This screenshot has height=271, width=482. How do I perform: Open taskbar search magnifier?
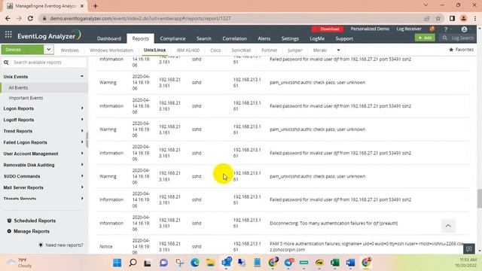pos(133,263)
